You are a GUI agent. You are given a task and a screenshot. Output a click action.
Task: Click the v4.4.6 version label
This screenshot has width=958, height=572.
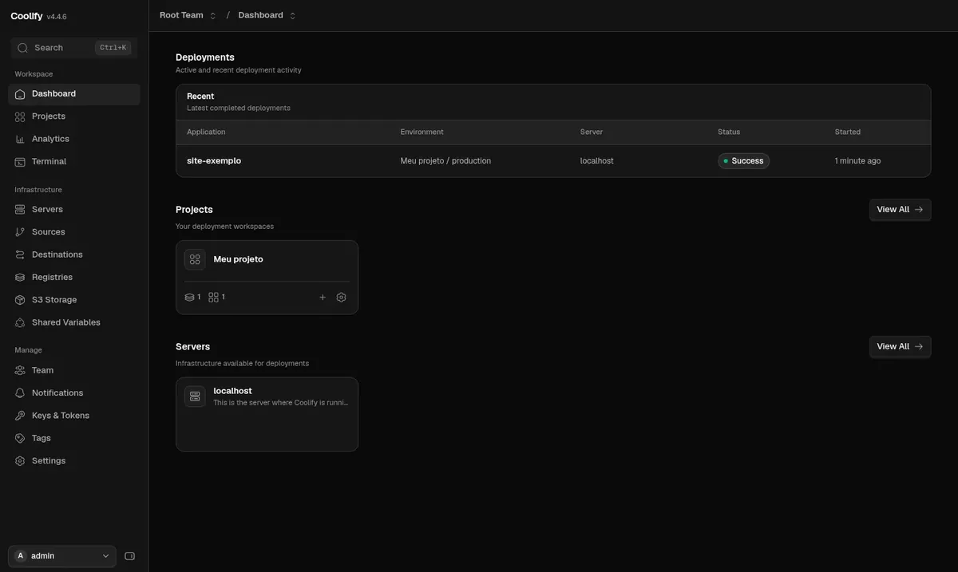coord(57,17)
